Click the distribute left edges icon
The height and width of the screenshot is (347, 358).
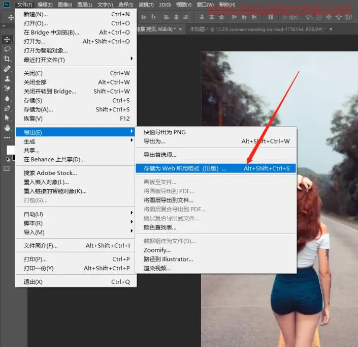pos(234,17)
